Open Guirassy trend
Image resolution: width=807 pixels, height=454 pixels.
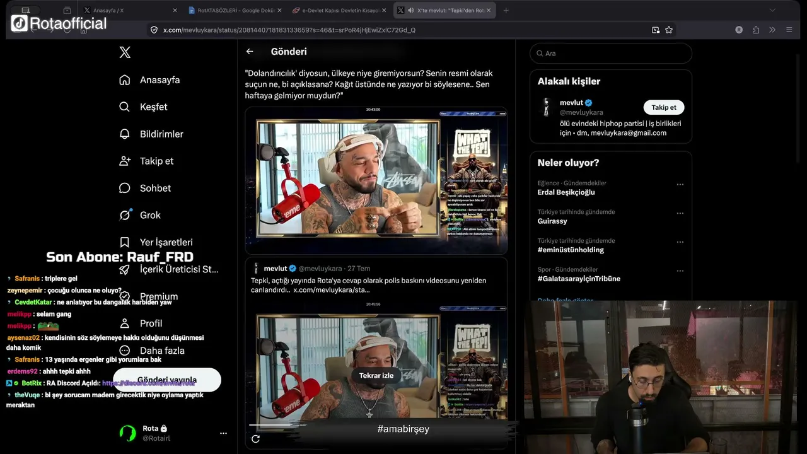tap(552, 221)
